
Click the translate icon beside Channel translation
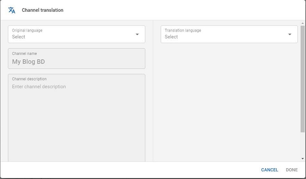(x=12, y=10)
